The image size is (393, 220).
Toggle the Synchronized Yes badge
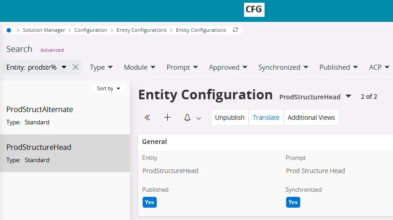293,202
